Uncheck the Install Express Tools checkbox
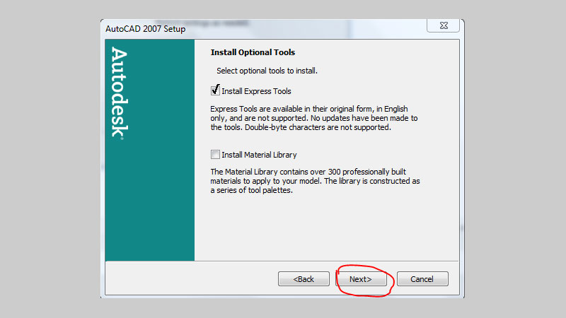Viewport: 566px width, 318px height. click(215, 90)
